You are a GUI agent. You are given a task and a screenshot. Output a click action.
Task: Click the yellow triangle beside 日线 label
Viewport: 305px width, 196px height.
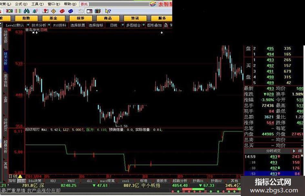coord(20,176)
